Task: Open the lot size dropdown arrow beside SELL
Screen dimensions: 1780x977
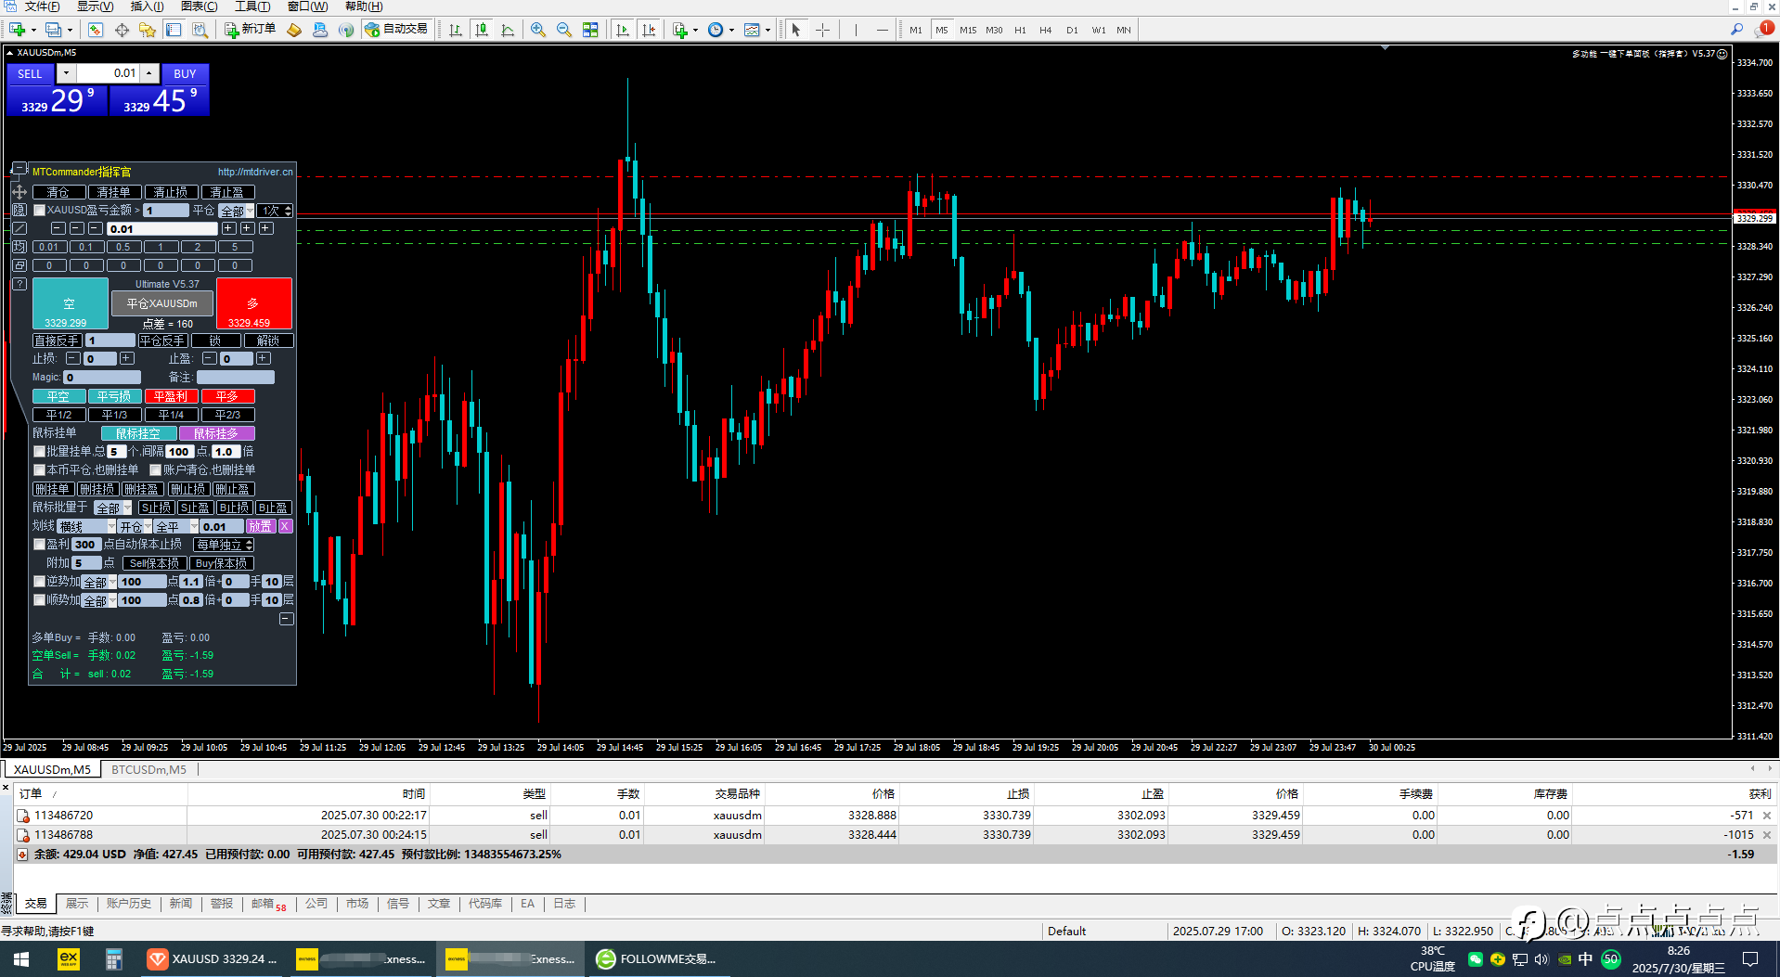Action: [x=66, y=73]
